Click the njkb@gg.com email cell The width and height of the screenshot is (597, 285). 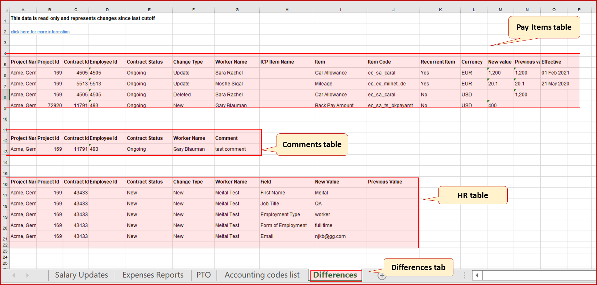(330, 236)
